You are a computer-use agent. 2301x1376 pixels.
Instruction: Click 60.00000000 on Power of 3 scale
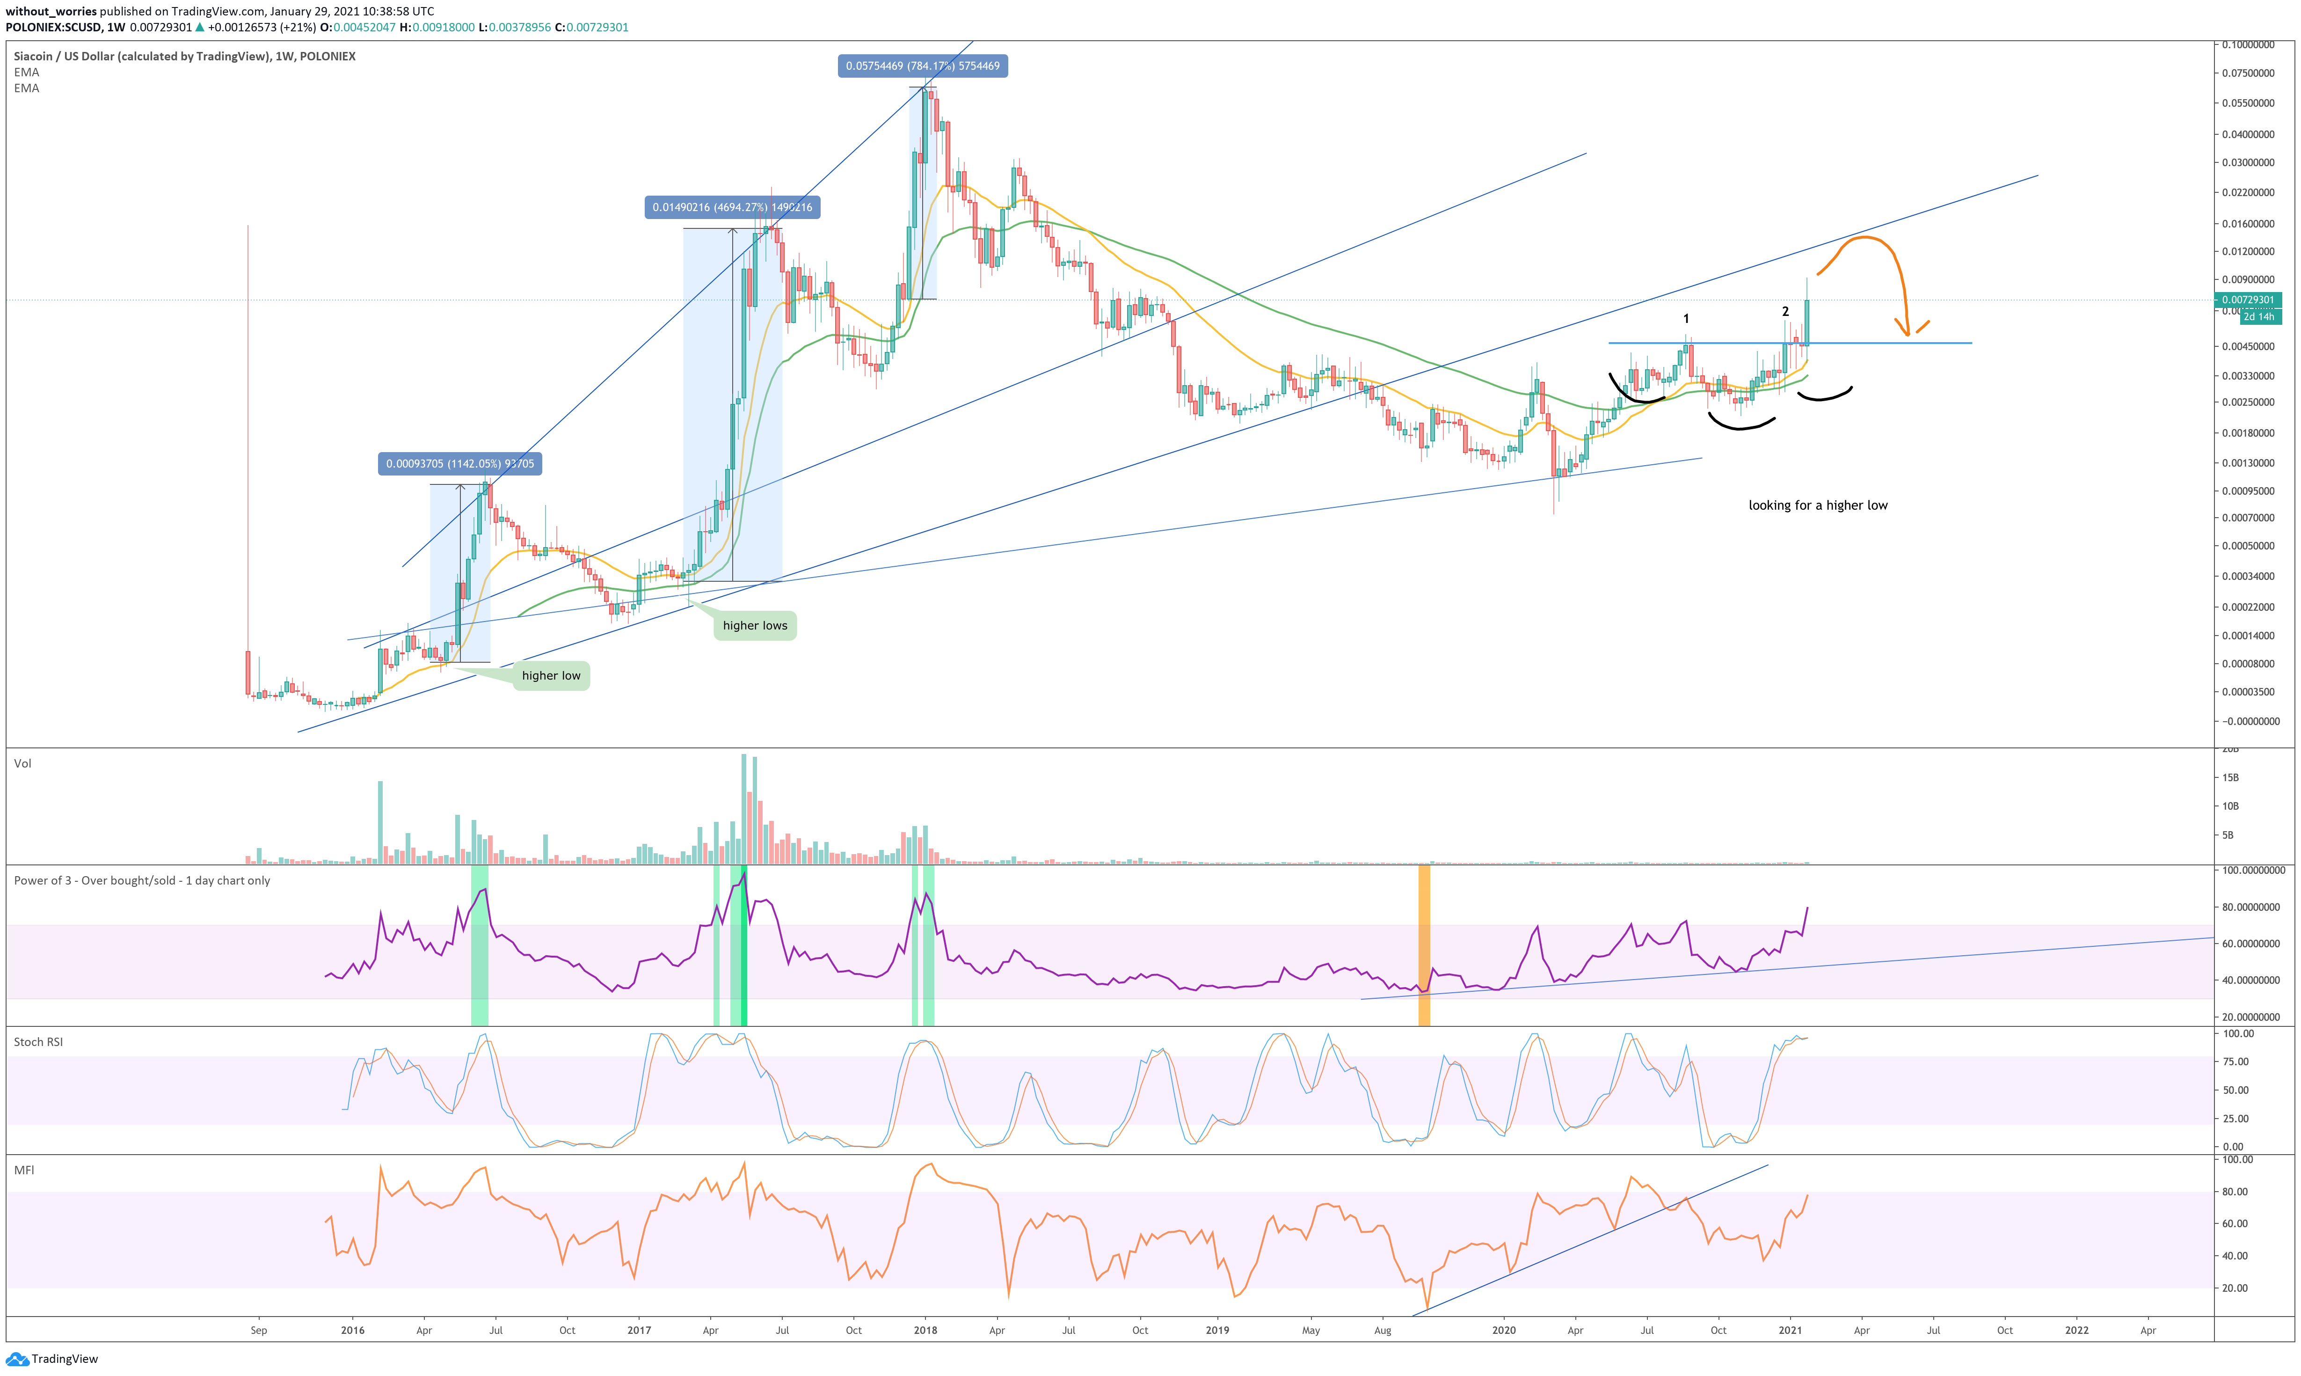(2251, 944)
